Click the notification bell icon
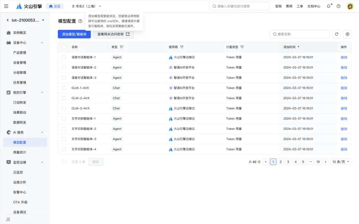 pos(328,6)
